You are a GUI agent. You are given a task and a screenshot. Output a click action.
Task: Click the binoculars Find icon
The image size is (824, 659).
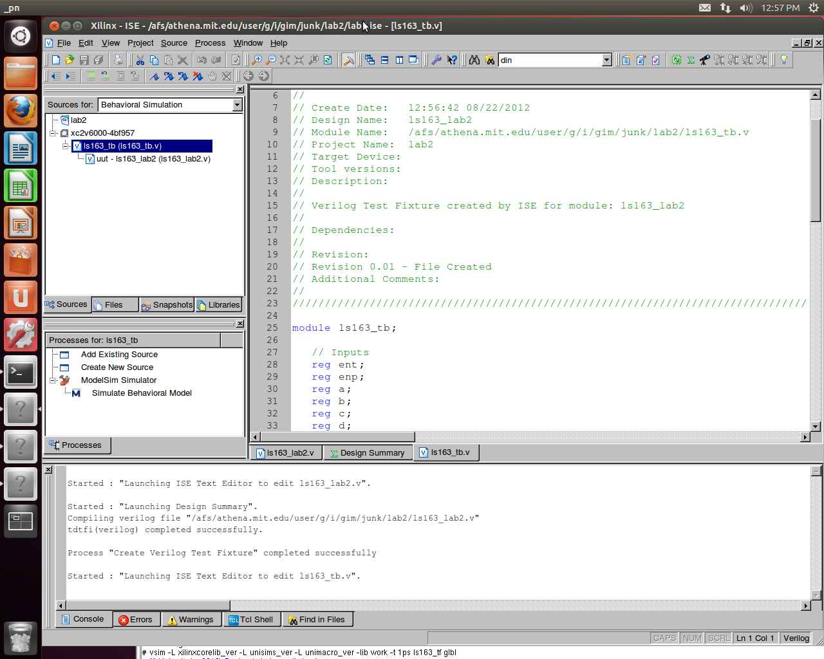474,60
